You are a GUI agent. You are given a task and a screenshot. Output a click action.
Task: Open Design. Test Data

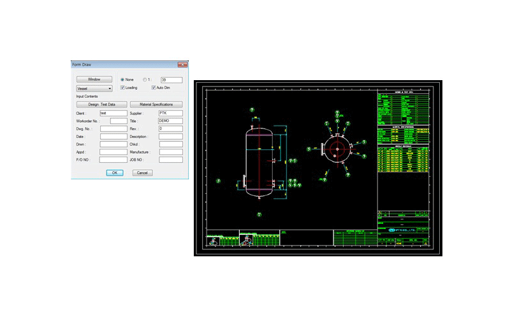tap(102, 104)
